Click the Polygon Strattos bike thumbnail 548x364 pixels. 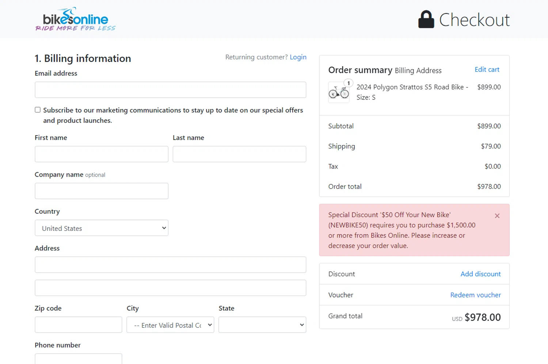coord(339,93)
